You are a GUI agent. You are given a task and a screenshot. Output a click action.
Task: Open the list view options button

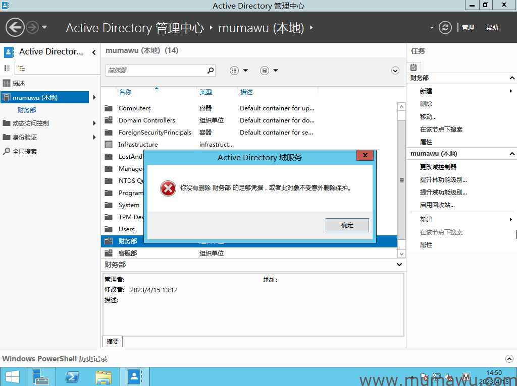click(234, 71)
